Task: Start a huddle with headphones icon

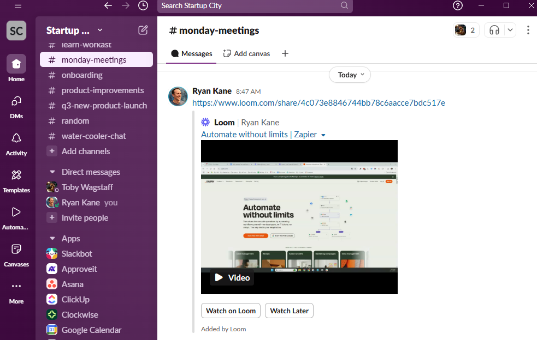Action: tap(494, 30)
